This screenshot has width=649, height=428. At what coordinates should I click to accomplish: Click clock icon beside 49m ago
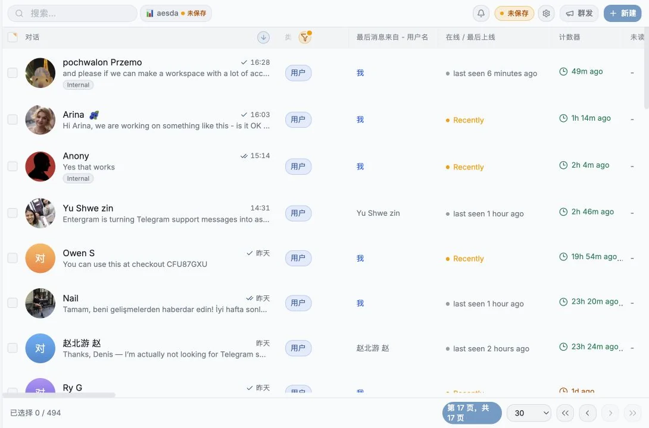click(x=563, y=71)
